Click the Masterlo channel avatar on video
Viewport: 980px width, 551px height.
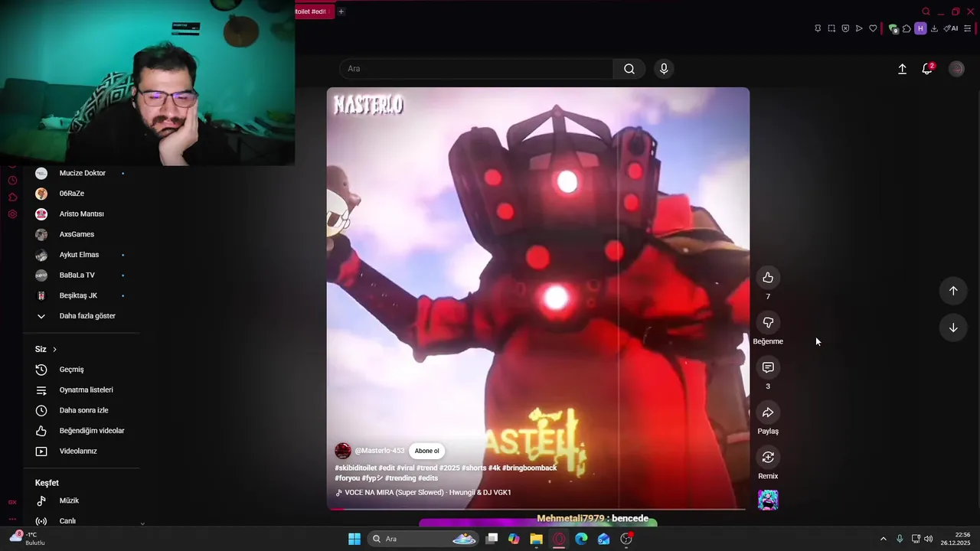[x=343, y=451]
